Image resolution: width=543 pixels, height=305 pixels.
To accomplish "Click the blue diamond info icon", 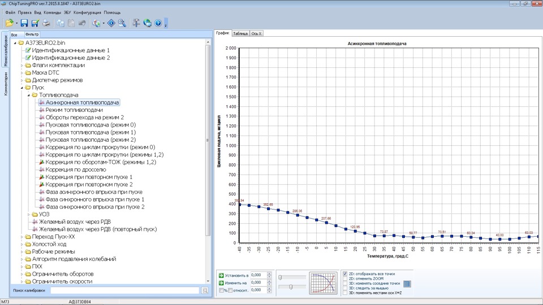I will pos(111,23).
